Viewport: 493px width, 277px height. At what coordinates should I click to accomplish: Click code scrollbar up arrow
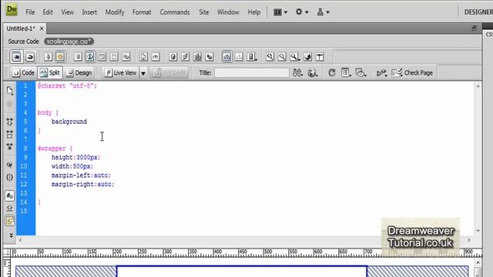(478, 86)
